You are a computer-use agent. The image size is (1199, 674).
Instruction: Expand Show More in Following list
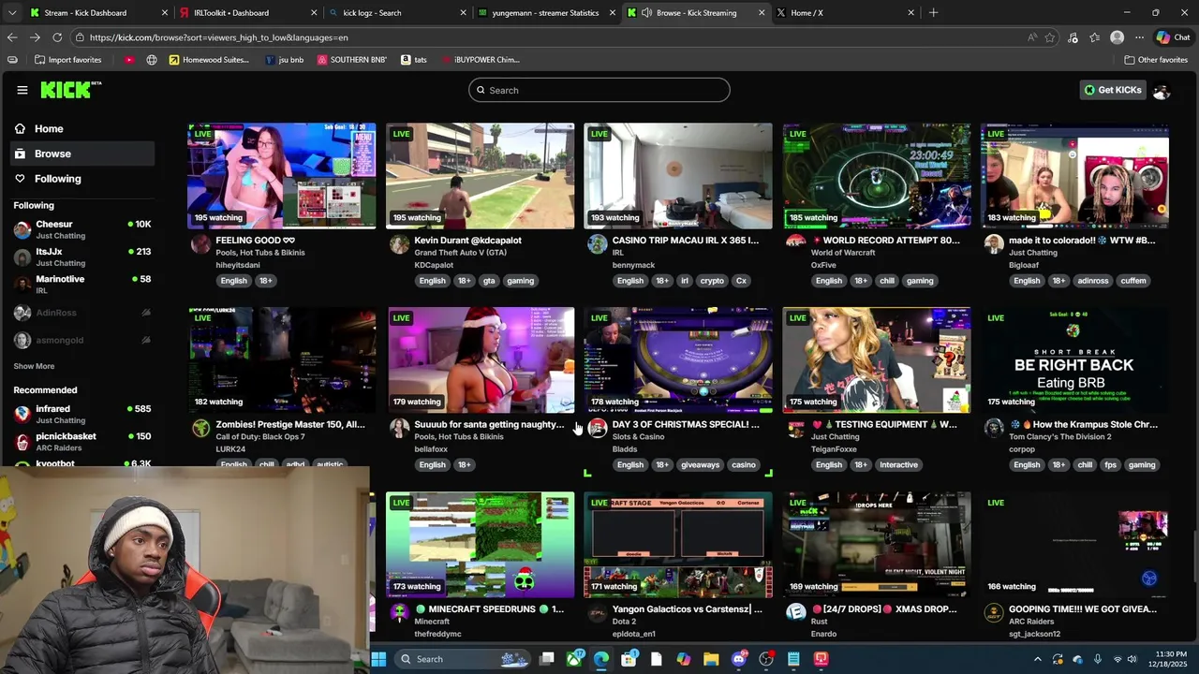[34, 366]
